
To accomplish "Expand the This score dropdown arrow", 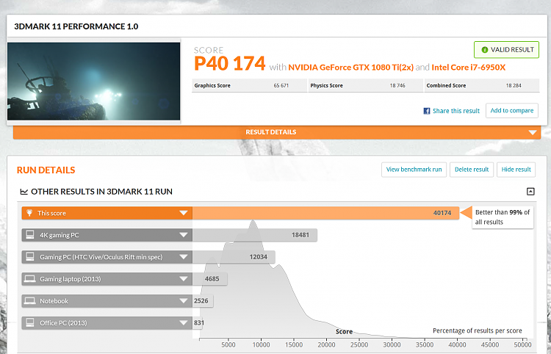I will tap(184, 213).
